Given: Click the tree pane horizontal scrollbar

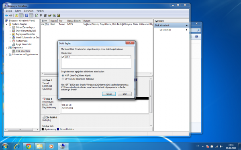Looking at the screenshot, I should click(22, 129).
